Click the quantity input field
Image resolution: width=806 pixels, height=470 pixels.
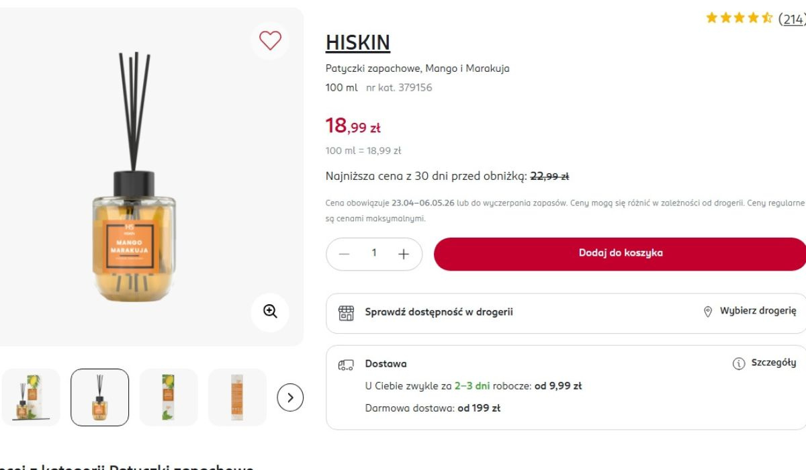(374, 254)
